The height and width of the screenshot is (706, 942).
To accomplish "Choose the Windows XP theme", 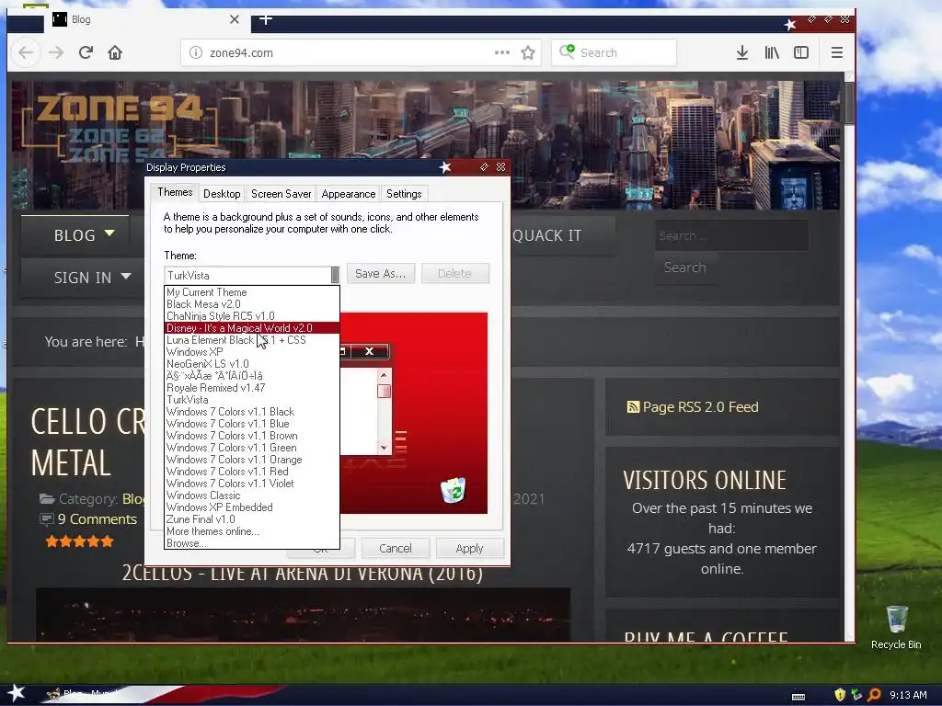I will [x=252, y=352].
